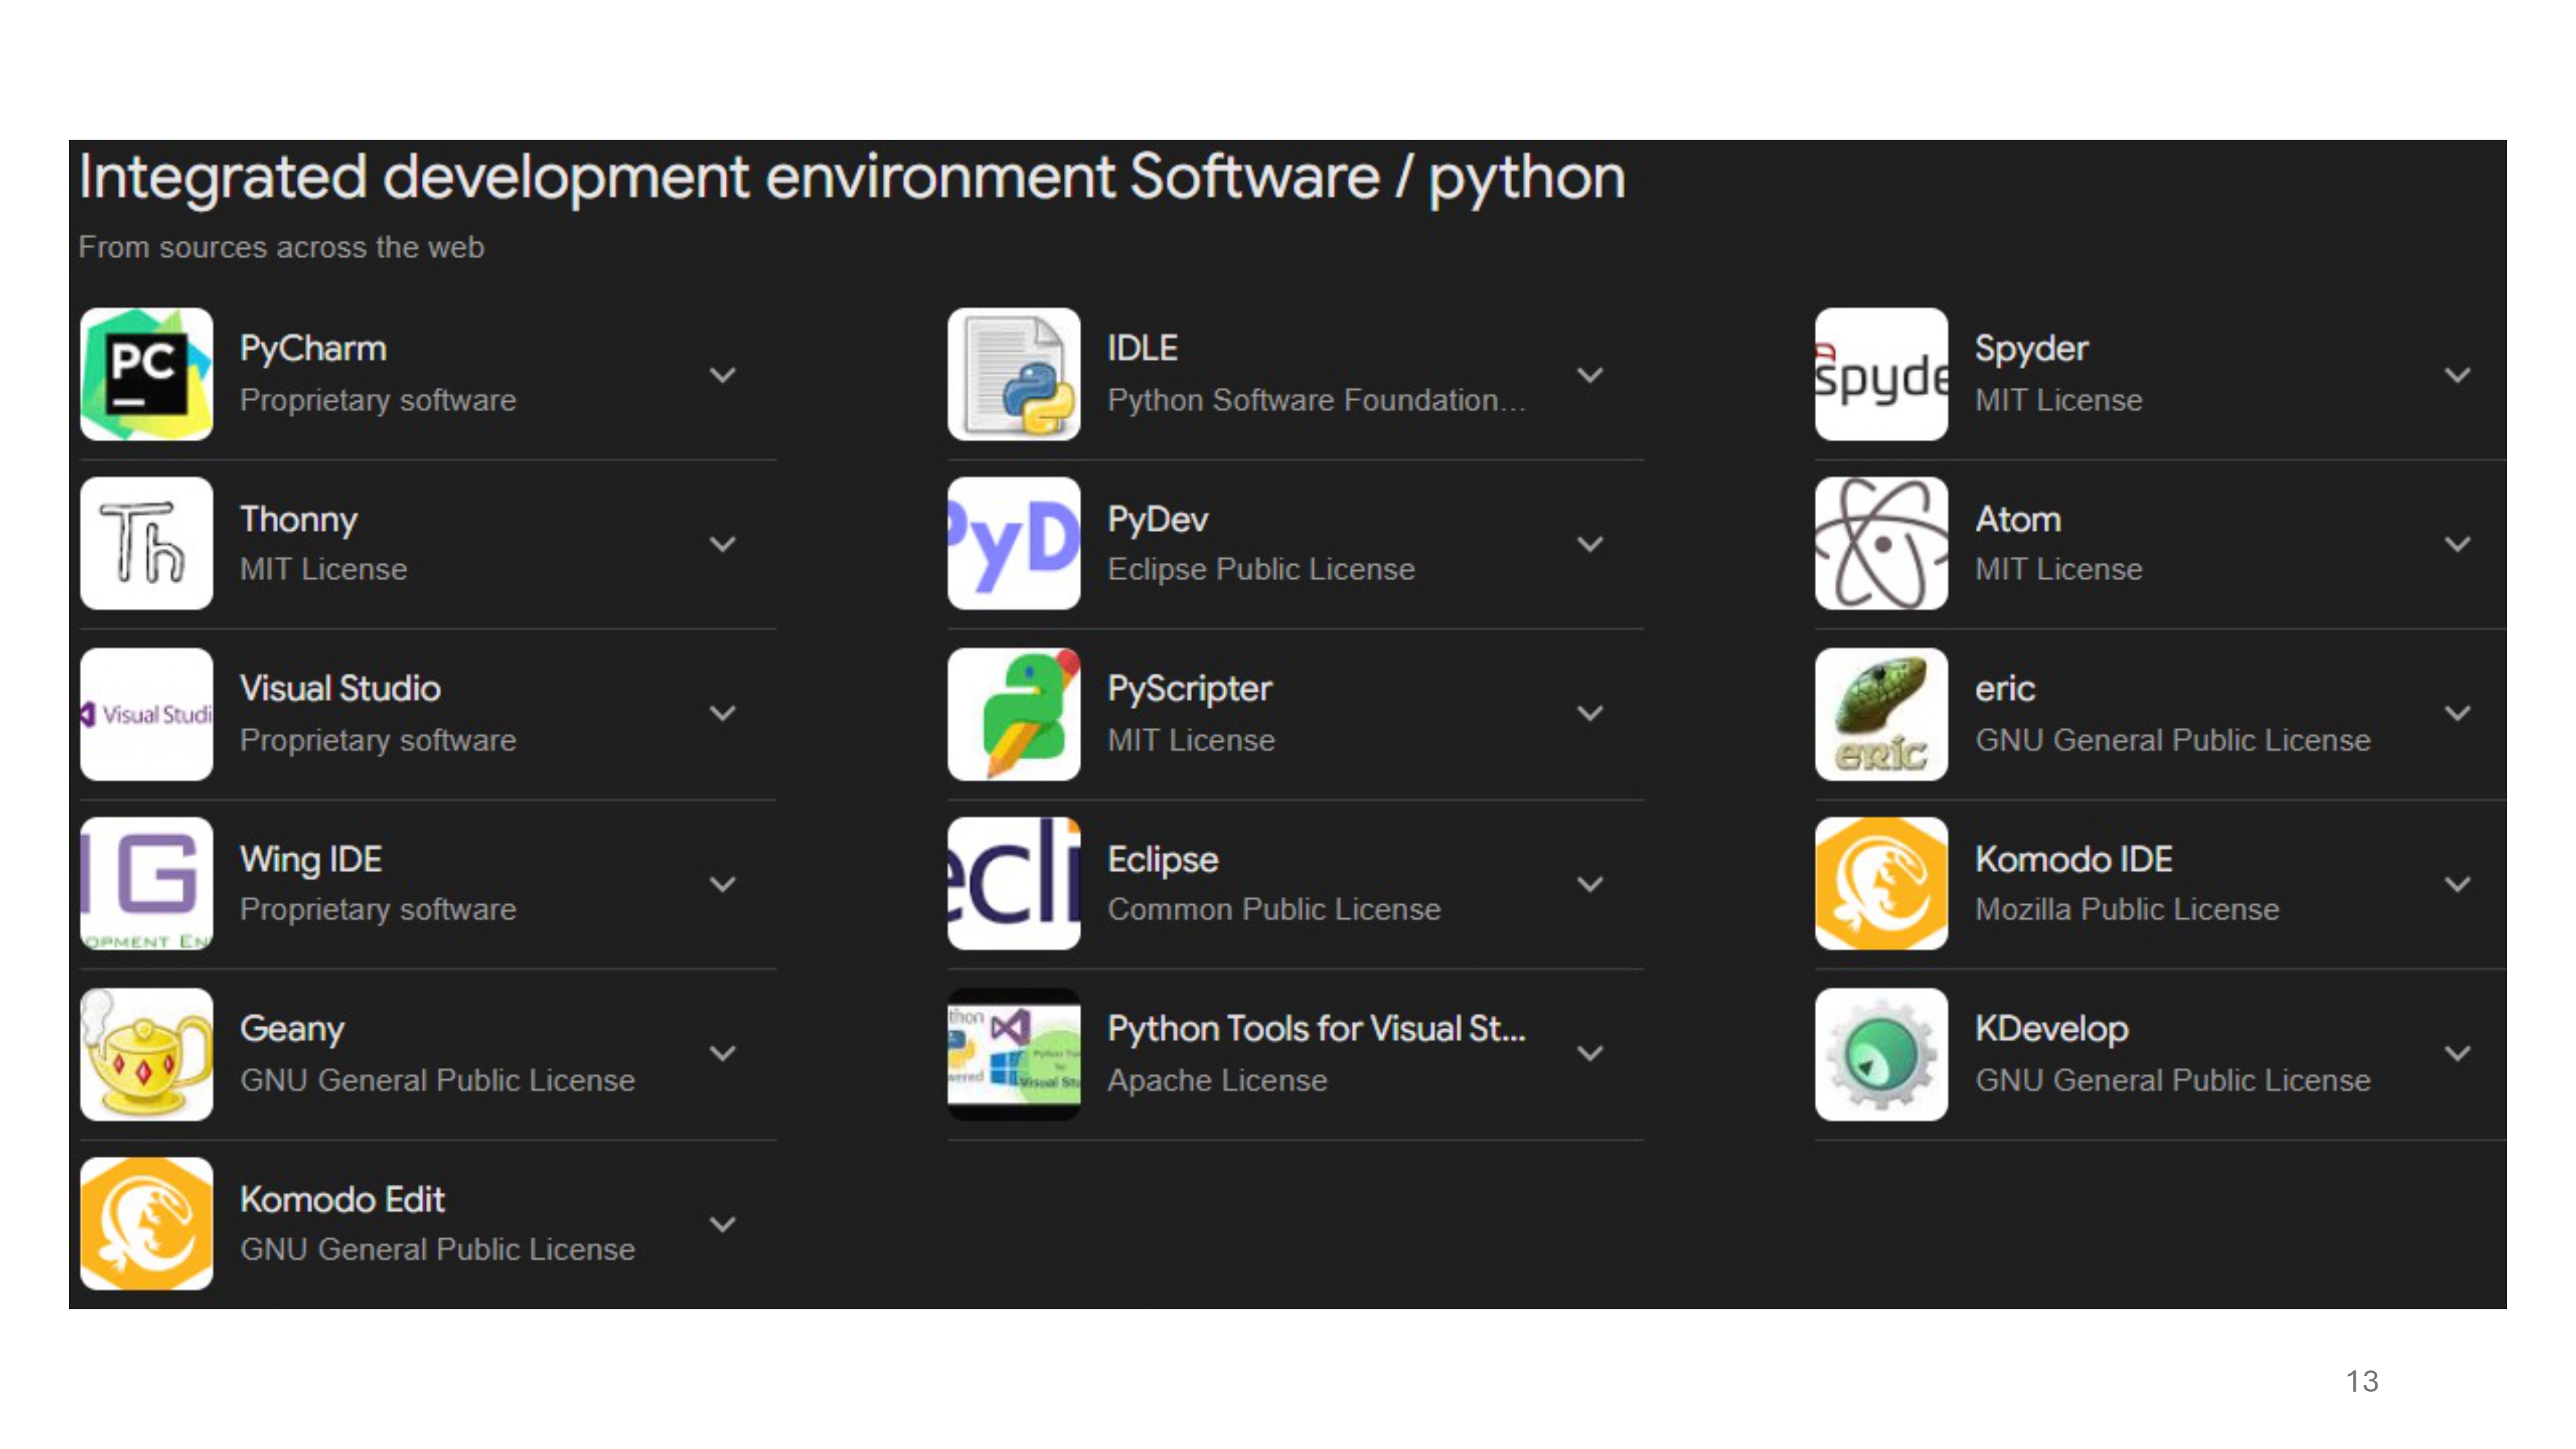Expand the Visual Studio entry chevron
Image resolution: width=2576 pixels, height=1449 pixels.
722,714
